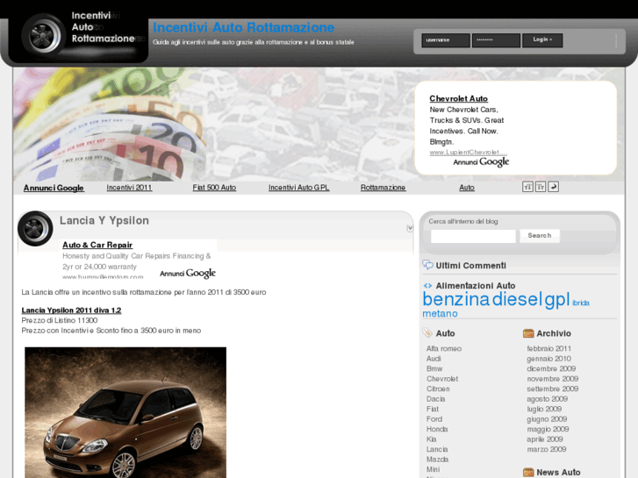
Task: Open the Honda category
Action: pos(437,429)
